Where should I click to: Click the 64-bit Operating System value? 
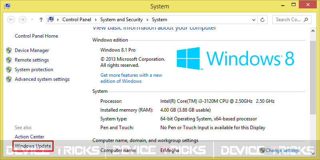208,119
